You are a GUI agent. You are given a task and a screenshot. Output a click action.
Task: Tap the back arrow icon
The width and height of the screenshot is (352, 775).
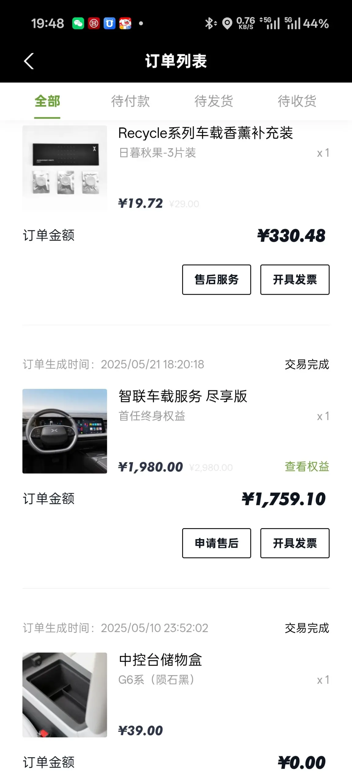point(29,61)
